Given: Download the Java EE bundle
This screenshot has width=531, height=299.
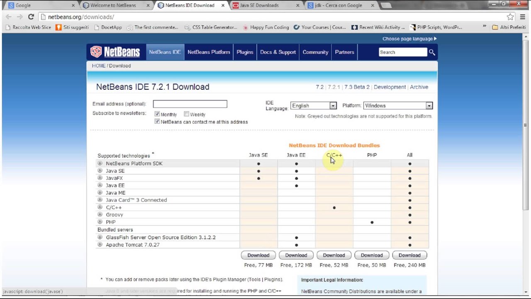Looking at the screenshot, I should tap(296, 255).
